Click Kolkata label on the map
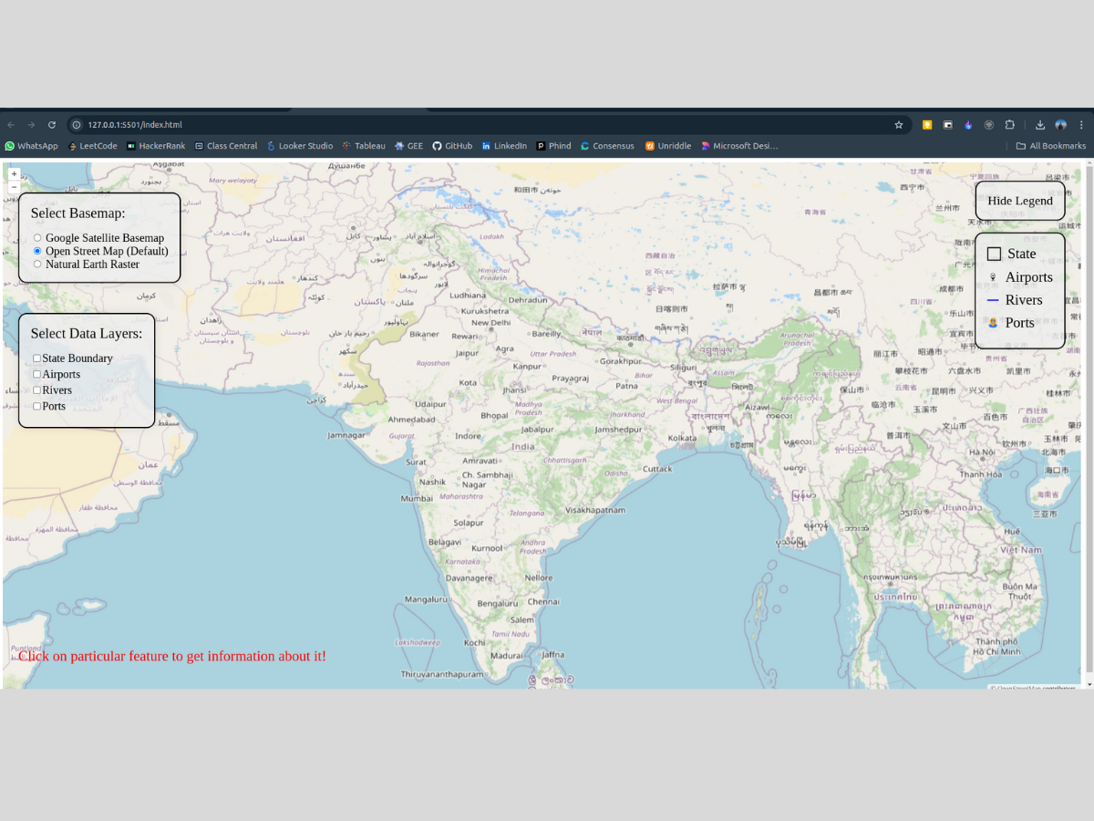 [x=682, y=438]
